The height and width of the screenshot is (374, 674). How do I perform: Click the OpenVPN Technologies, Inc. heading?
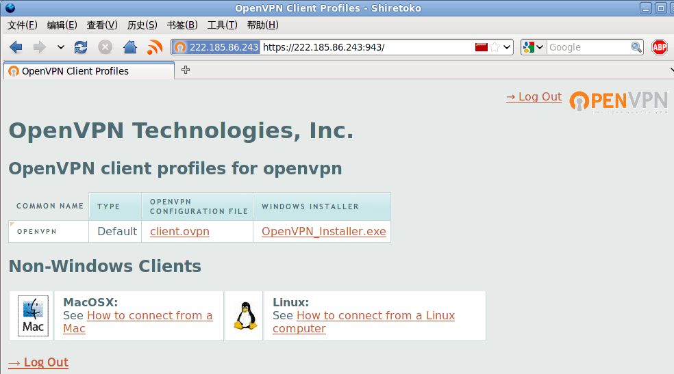[181, 131]
